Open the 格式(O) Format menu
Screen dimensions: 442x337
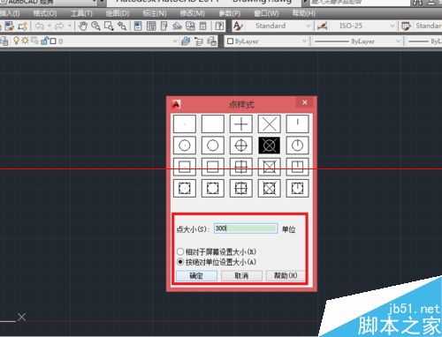click(45, 13)
